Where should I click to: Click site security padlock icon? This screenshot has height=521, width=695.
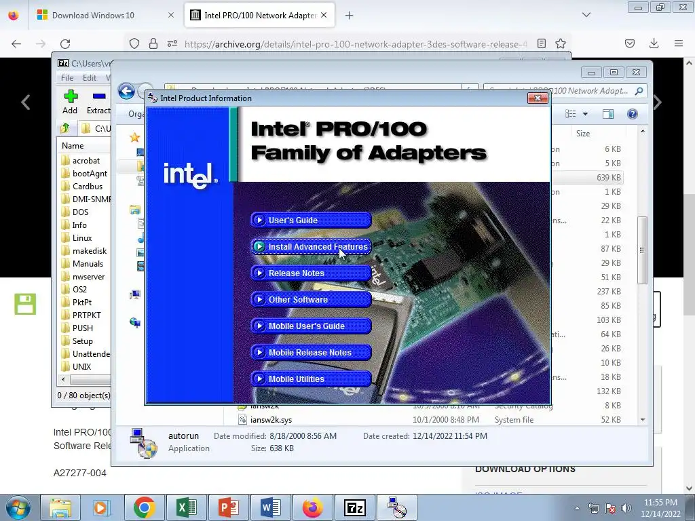[153, 43]
